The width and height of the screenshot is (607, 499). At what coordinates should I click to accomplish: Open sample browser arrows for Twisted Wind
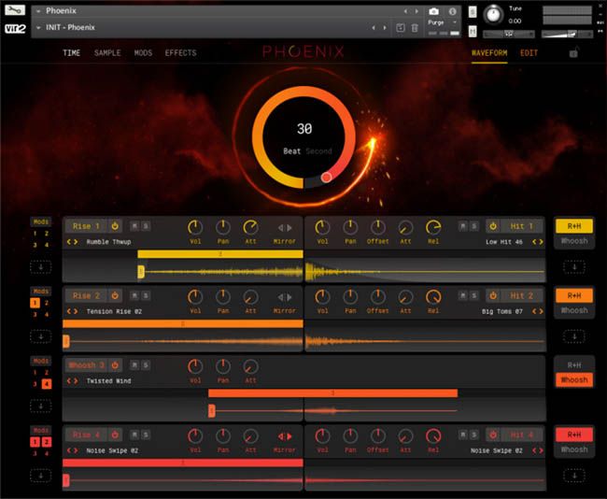point(72,381)
